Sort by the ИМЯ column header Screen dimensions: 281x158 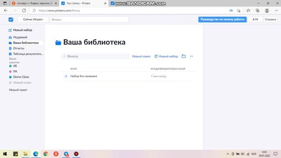74,69
